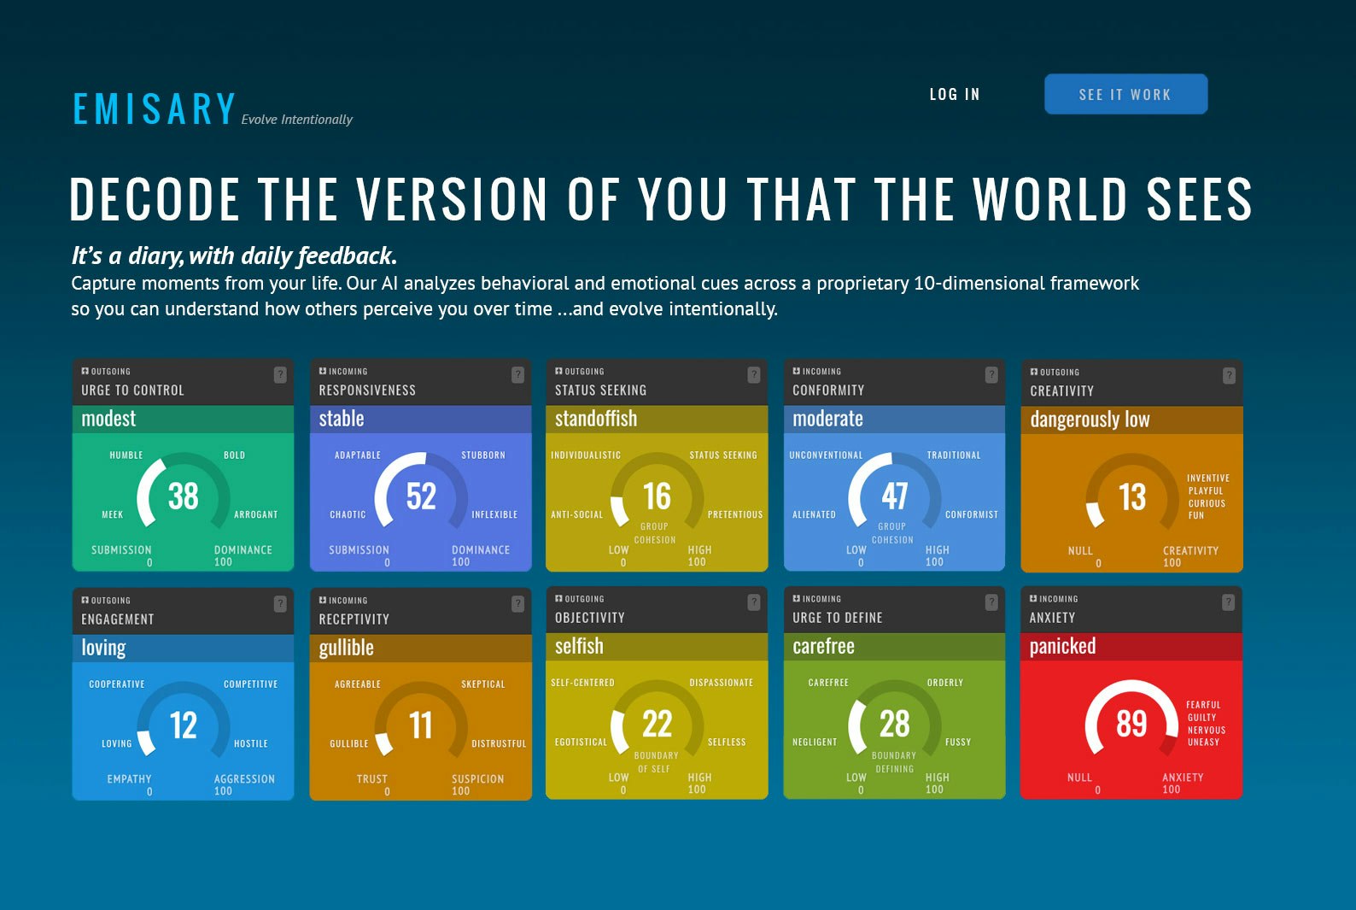Click the GULLIBLE label on Receptivity card
1356x910 pixels.
click(349, 743)
